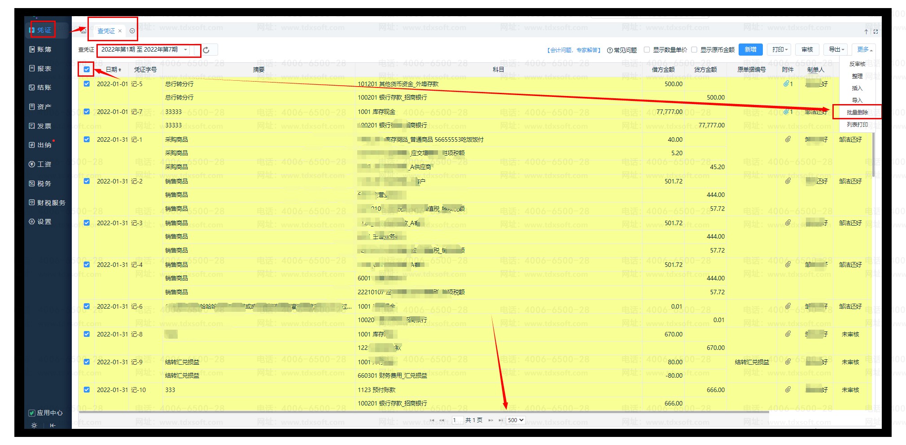Open the tab list circular arrow icon
The height and width of the screenshot is (445, 906).
[x=132, y=31]
